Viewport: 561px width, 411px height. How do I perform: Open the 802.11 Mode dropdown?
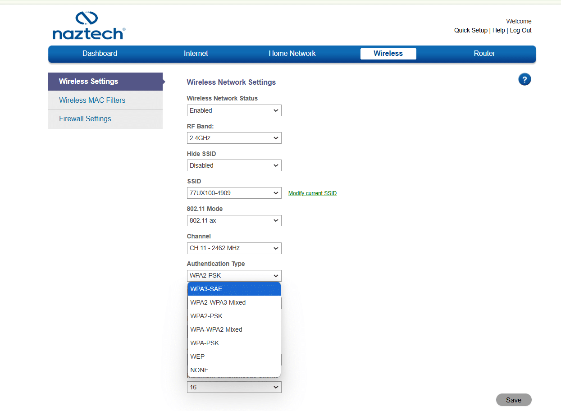[234, 220]
